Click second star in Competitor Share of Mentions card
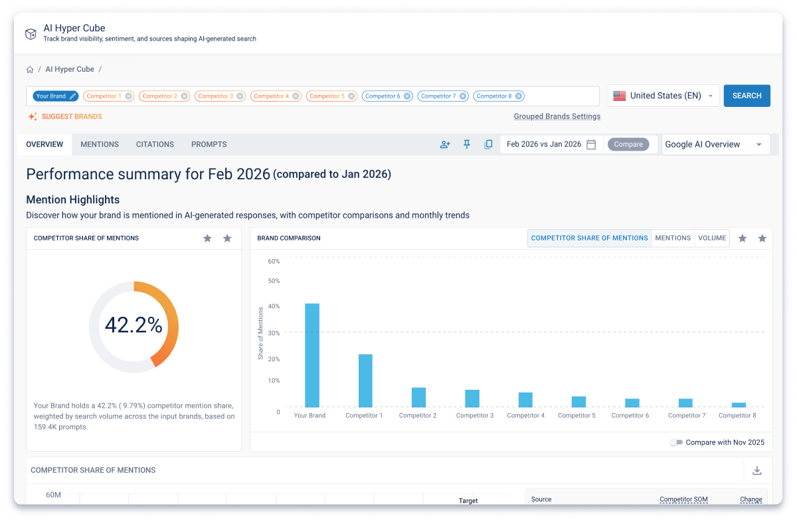Image resolution: width=797 pixels, height=520 pixels. 227,238
